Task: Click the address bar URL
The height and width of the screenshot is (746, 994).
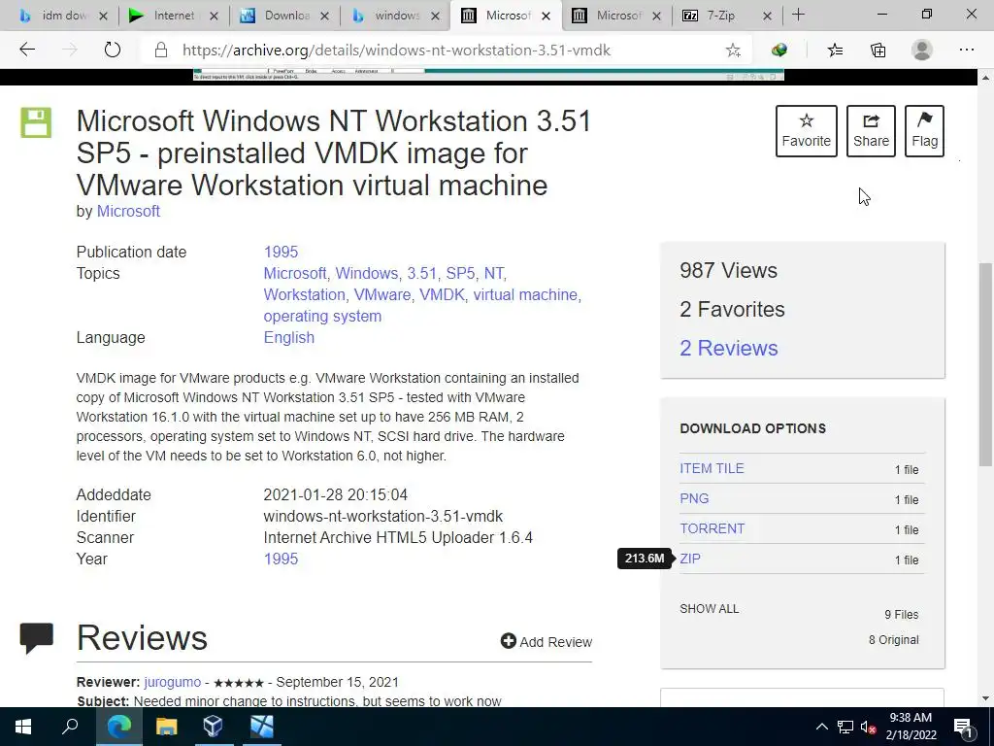Action: pos(396,51)
